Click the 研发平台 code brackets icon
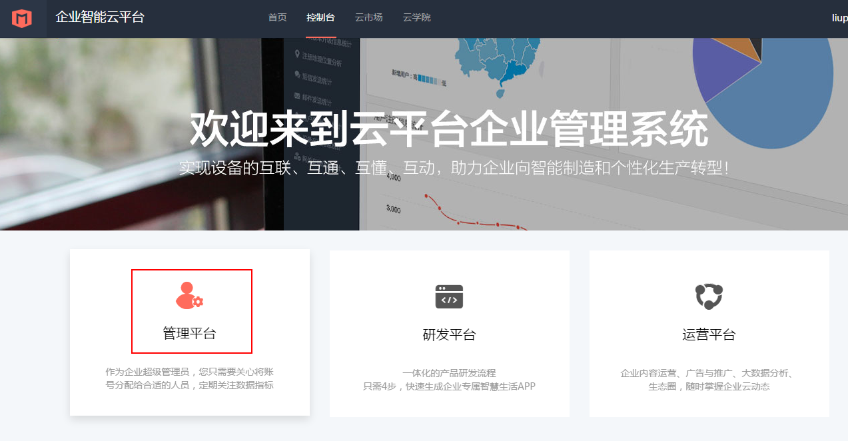Image resolution: width=848 pixels, height=441 pixels. [448, 296]
